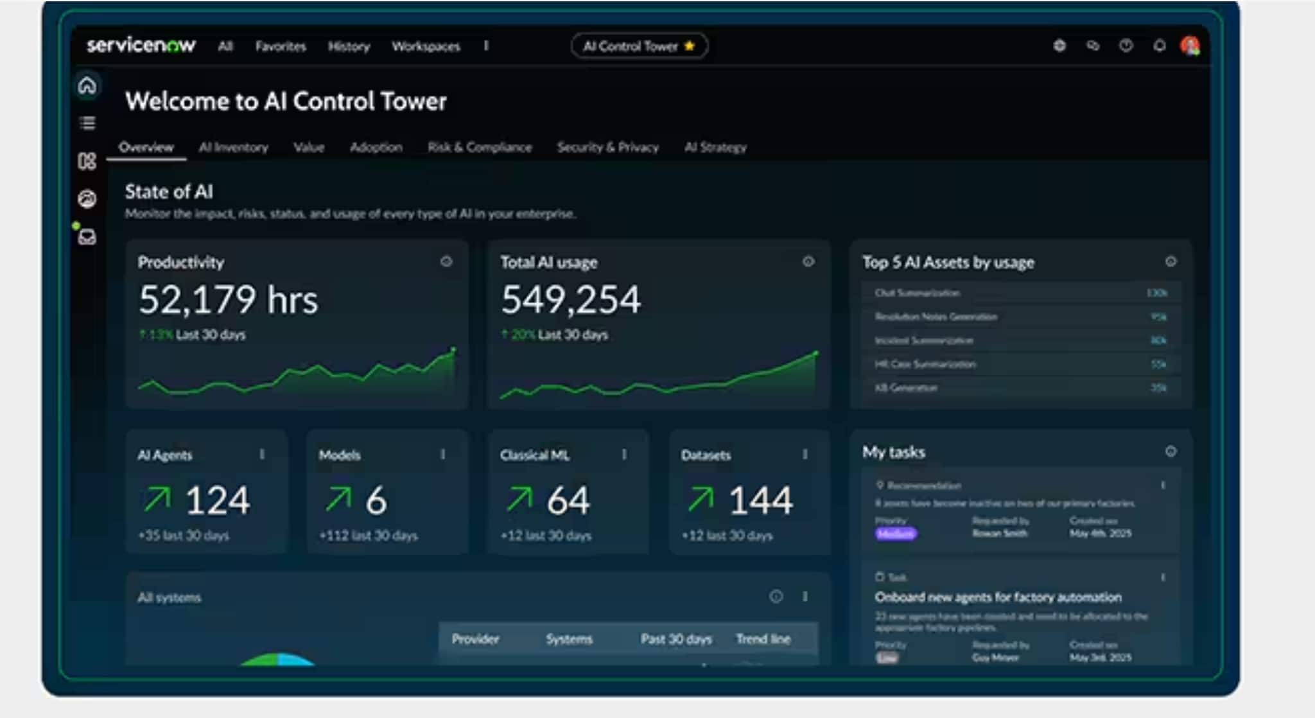Open Datasets card options menu
The image size is (1315, 718).
click(805, 455)
